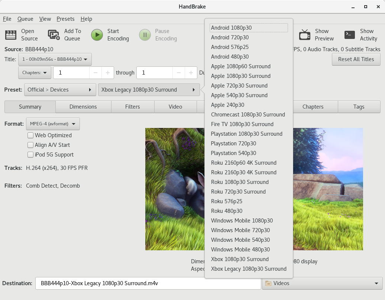Screen dimensions: 385x300
Task: Open the Chapters range type dropdown
Action: [35, 73]
